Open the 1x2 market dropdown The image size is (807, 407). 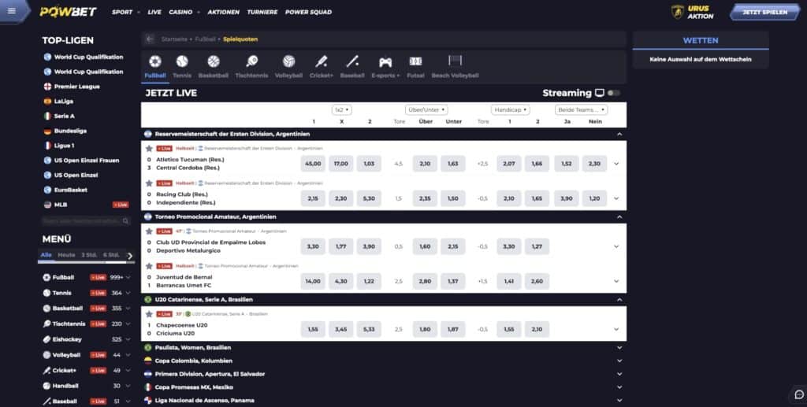click(342, 110)
